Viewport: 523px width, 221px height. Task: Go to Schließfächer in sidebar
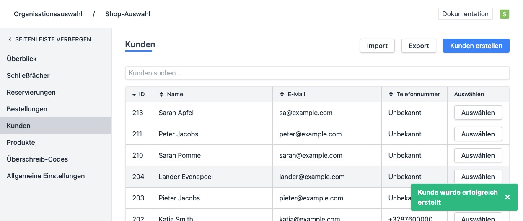point(28,75)
